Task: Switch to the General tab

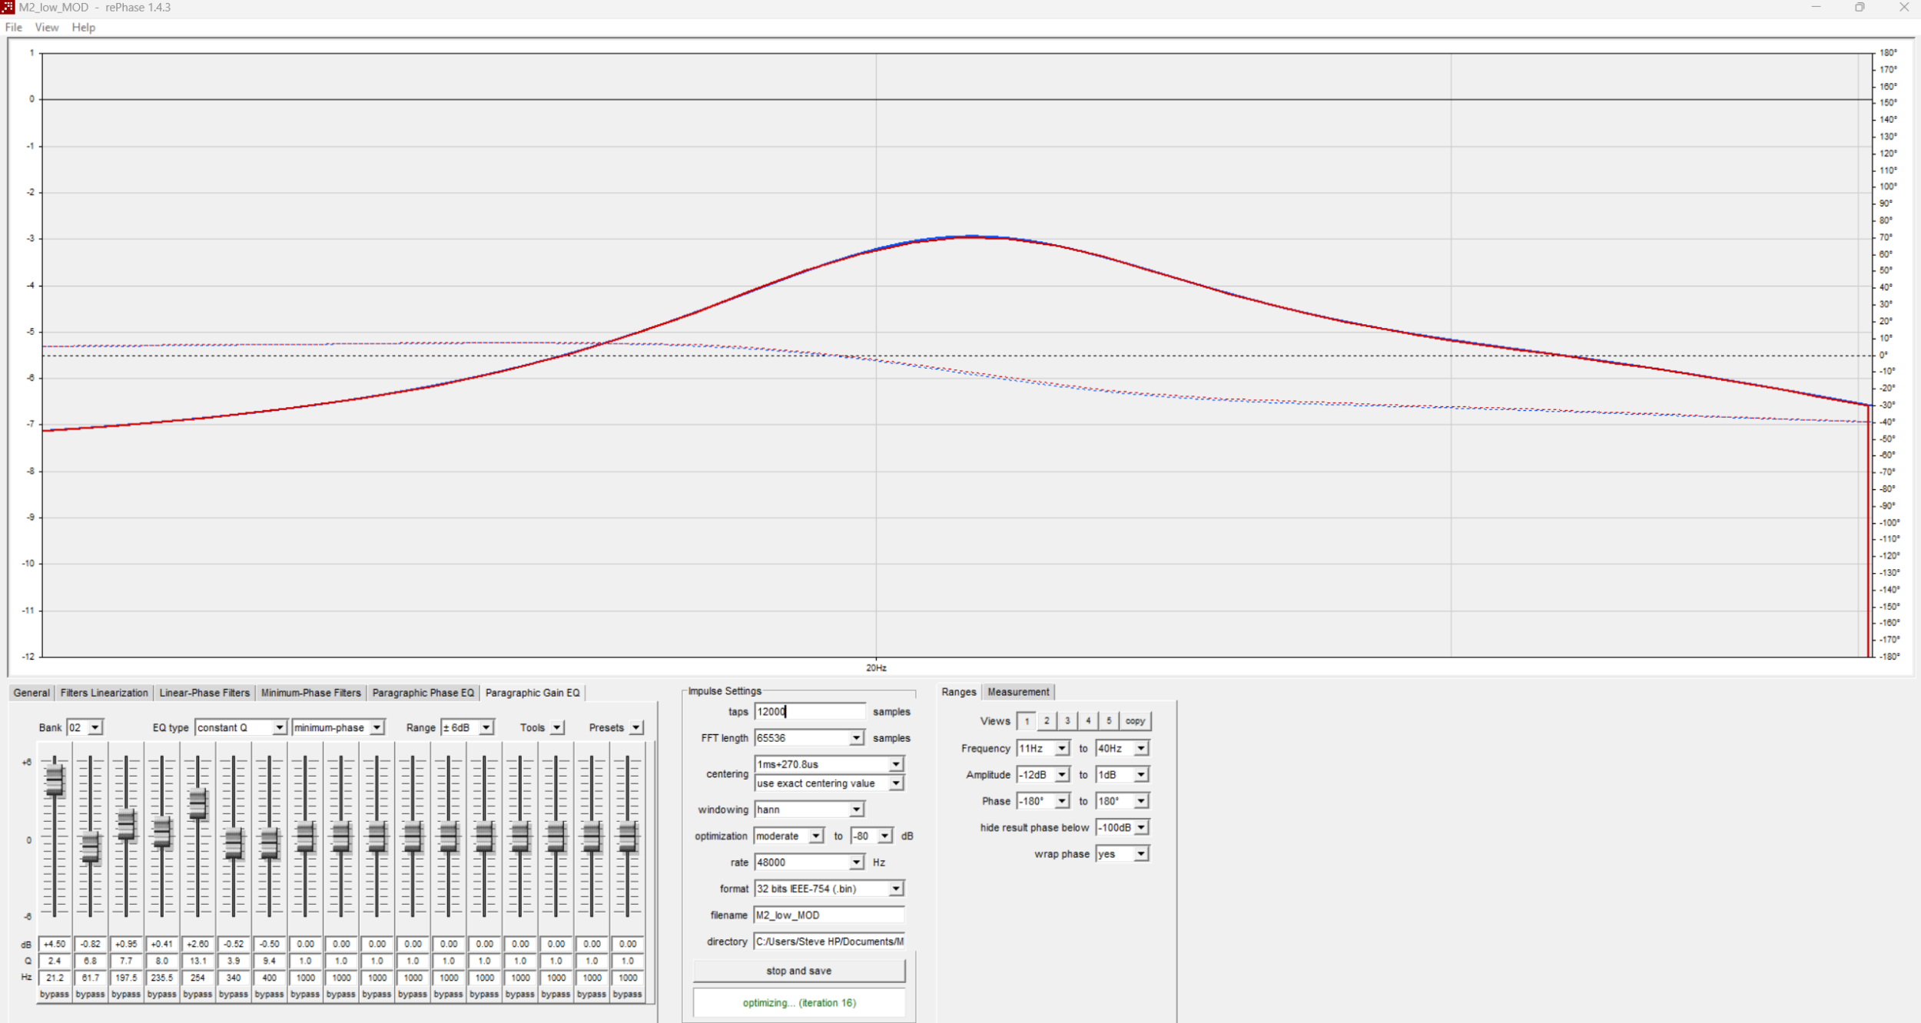Action: tap(32, 693)
